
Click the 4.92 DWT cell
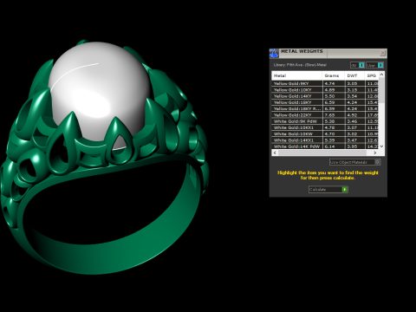point(354,115)
